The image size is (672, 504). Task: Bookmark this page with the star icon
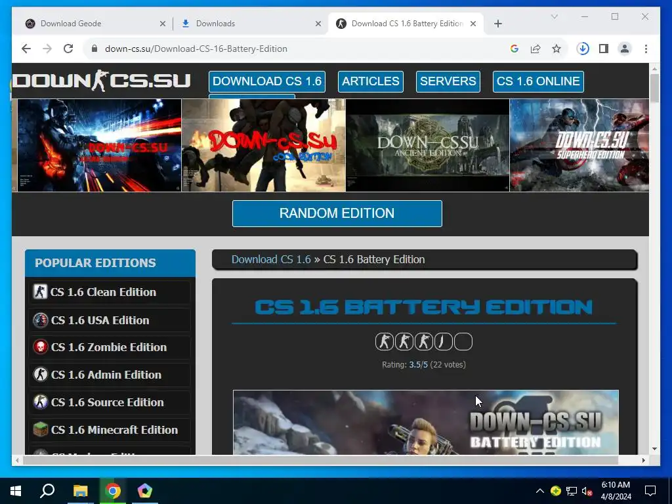[556, 49]
